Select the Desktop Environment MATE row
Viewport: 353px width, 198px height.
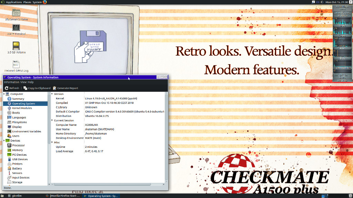tap(108, 138)
